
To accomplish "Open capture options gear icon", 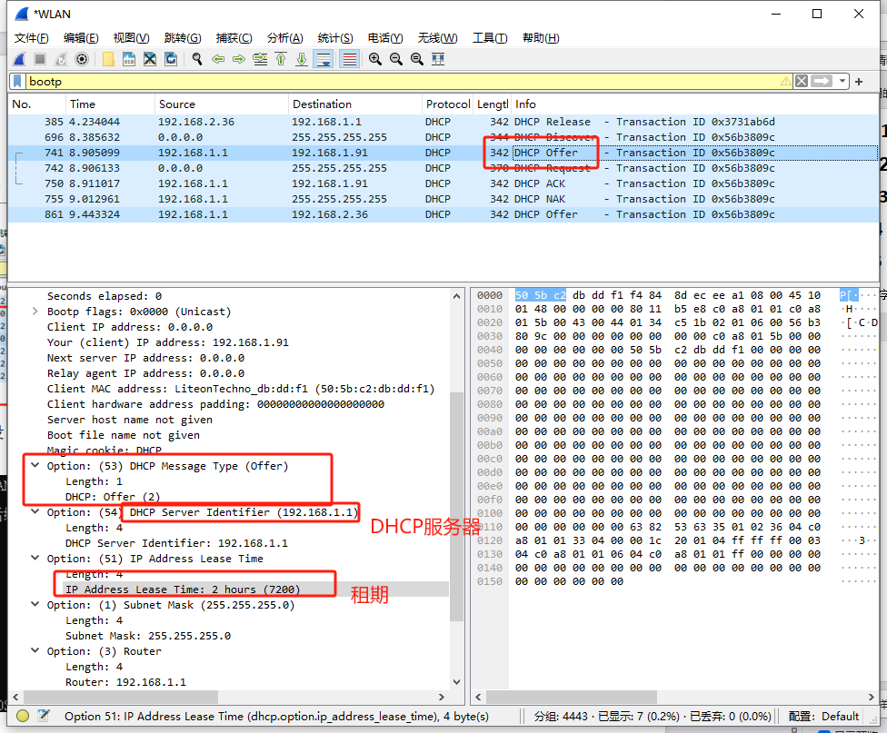I will point(82,59).
